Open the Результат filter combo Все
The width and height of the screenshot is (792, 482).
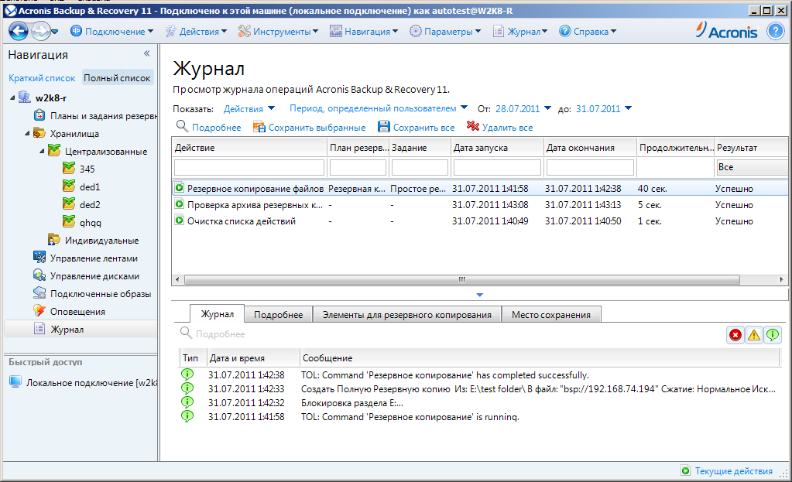point(752,167)
